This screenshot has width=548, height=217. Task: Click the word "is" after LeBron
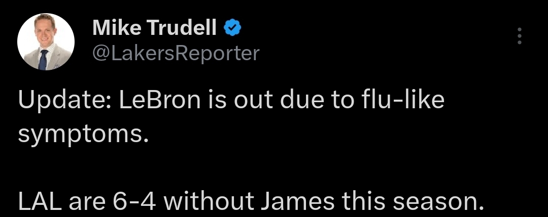click(217, 101)
